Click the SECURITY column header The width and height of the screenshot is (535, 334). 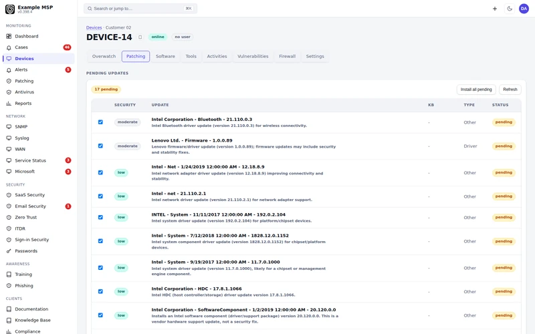[x=125, y=105]
